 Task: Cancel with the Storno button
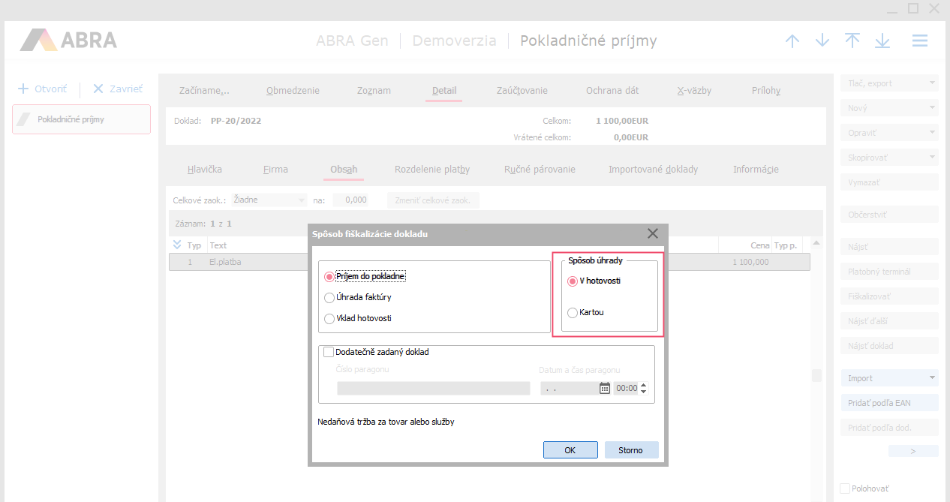pos(631,450)
